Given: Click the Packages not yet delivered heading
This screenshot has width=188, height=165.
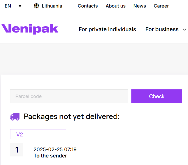Looking at the screenshot, I should click(72, 116).
